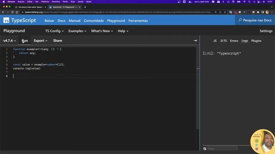
Task: Click the Wi-Fi icon in menu bar
Action: point(244,2)
